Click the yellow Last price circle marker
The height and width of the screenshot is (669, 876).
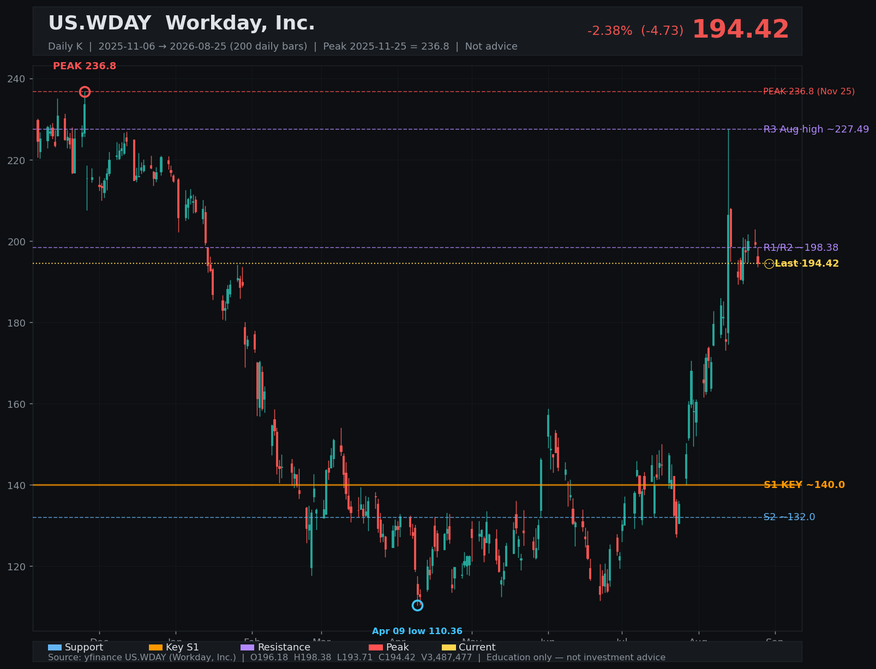click(x=769, y=264)
